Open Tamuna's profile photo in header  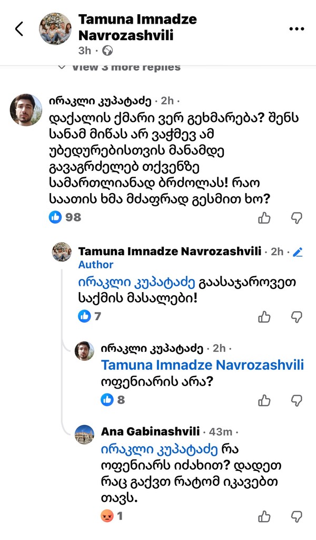point(55,28)
